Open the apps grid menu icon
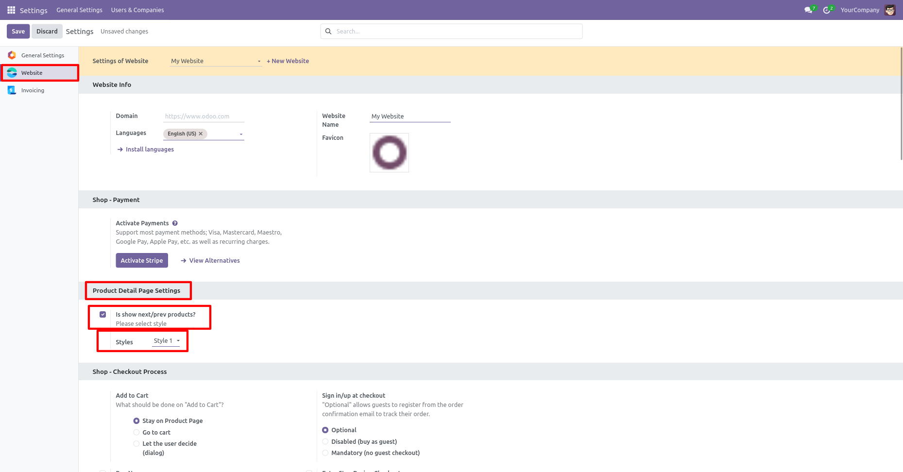This screenshot has width=903, height=472. [11, 10]
